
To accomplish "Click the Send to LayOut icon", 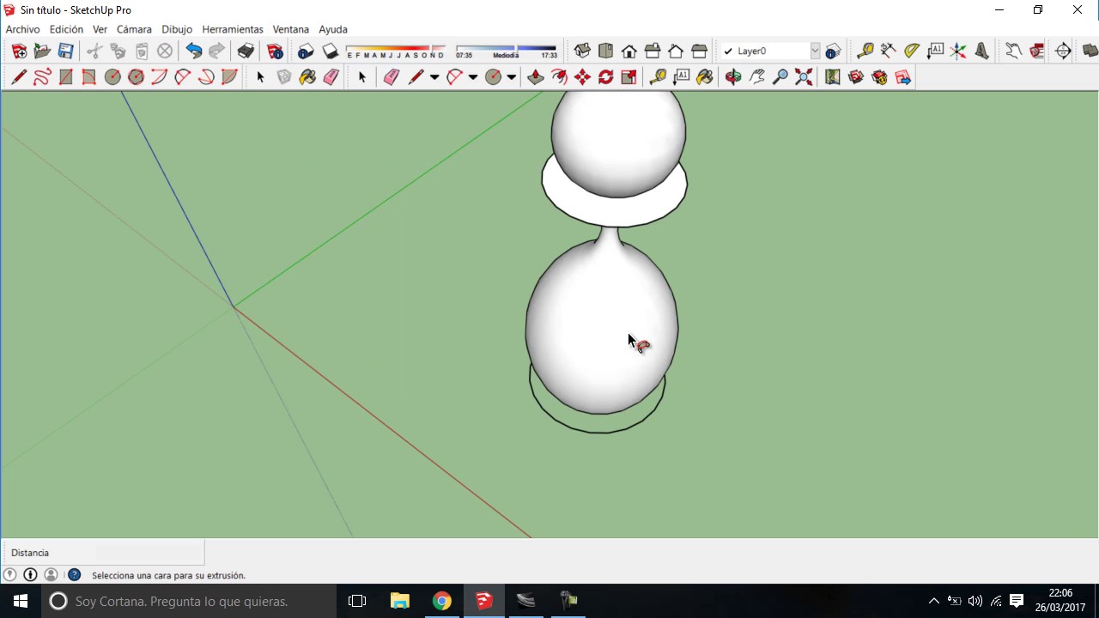I will [902, 77].
